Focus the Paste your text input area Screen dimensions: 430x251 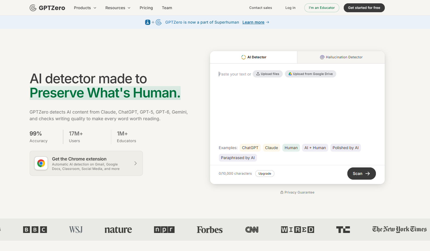pyautogui.click(x=297, y=106)
